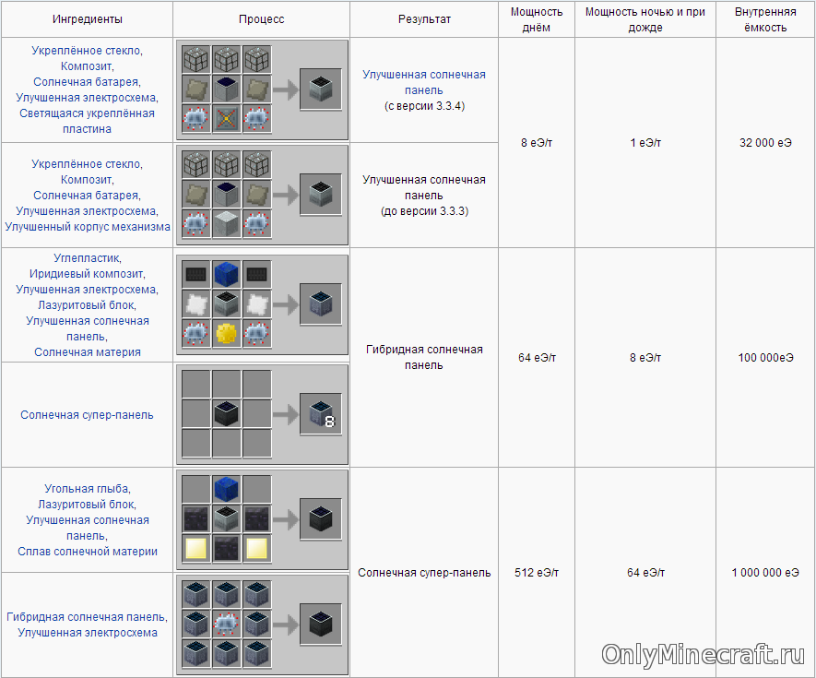
Task: Click the left carbon plate icon in the hybrid recipe
Action: [x=195, y=273]
